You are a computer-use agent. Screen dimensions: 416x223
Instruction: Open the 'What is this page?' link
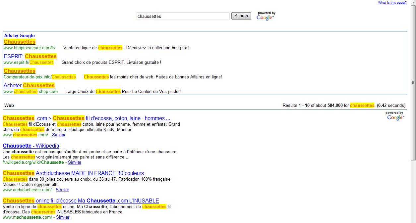392,3
